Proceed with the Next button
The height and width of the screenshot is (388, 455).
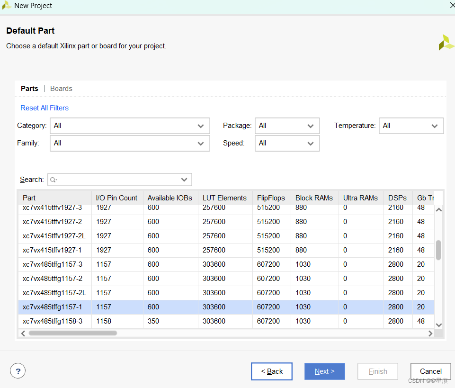[325, 371]
